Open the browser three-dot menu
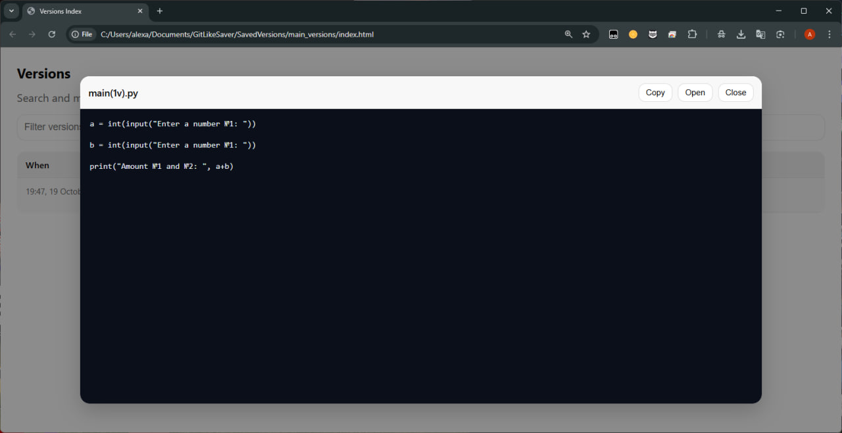Viewport: 842px width, 433px height. tap(829, 34)
